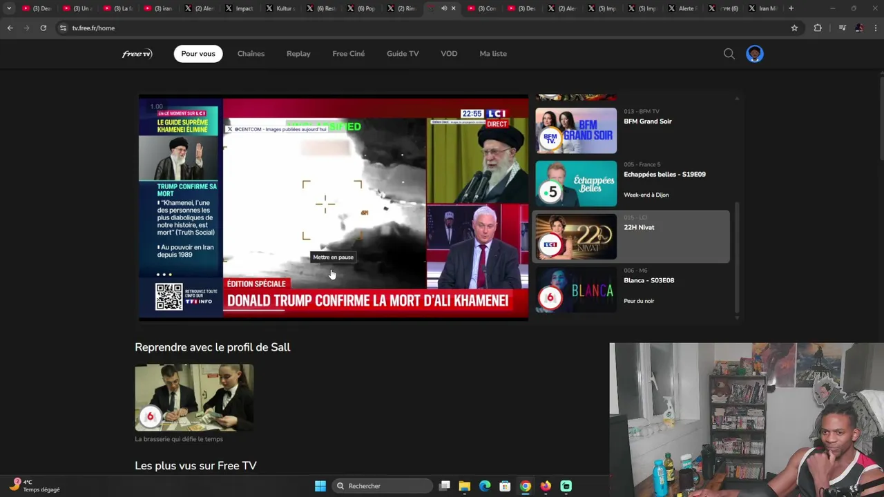Expand the tab search dropdown arrow

click(x=9, y=8)
